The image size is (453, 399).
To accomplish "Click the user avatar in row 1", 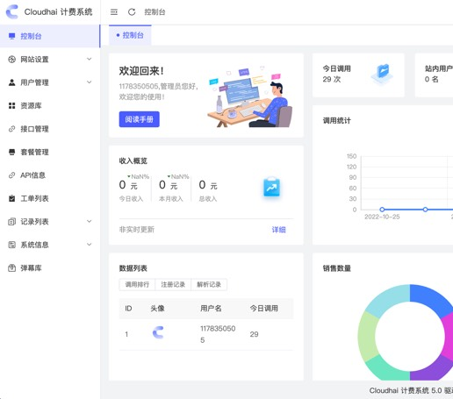I will (158, 332).
